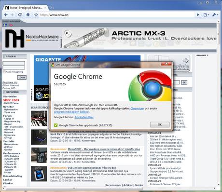This screenshot has width=222, height=192.
Task: Open the page menu dropdown
Action: 206,15
